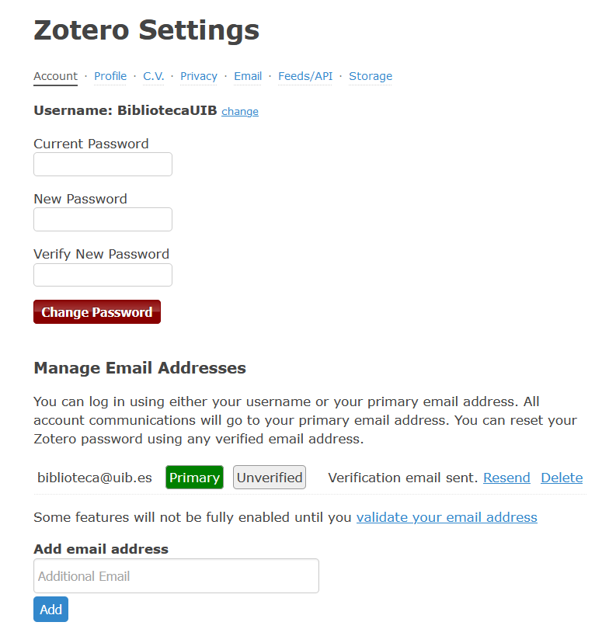Click the blue Add button

[50, 610]
